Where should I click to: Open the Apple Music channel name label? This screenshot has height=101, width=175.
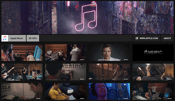(17, 38)
